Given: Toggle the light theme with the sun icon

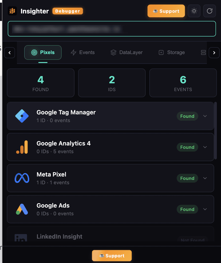Looking at the screenshot, I should (194, 11).
